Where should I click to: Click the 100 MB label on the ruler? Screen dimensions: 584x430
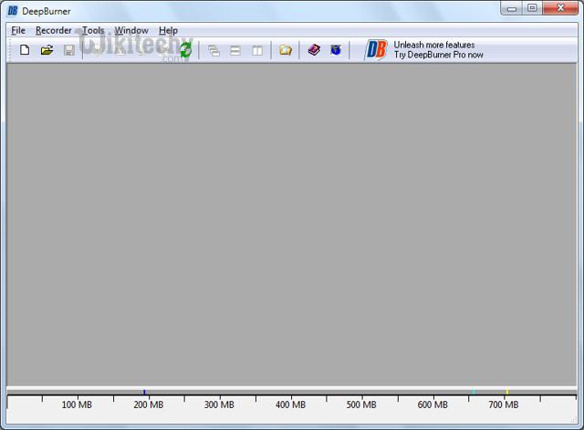pos(77,404)
